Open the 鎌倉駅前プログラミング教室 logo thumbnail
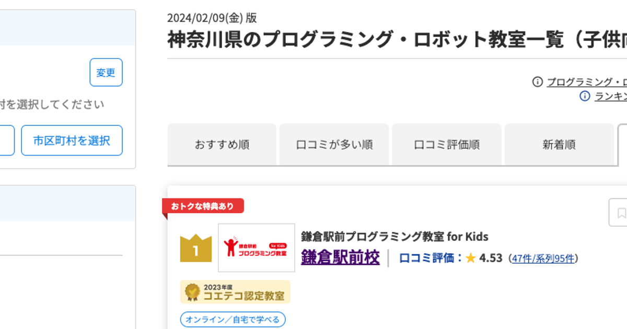The height and width of the screenshot is (329, 627). tap(256, 248)
